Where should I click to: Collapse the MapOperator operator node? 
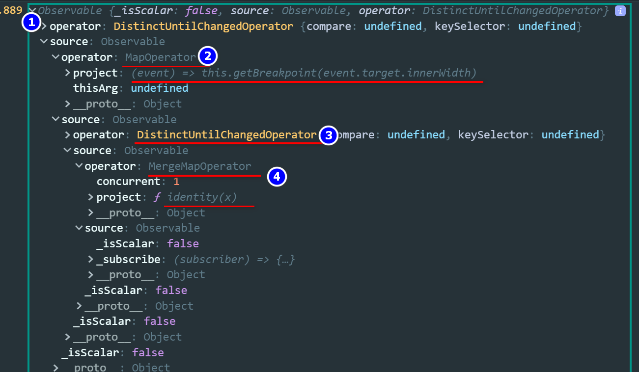coord(55,57)
